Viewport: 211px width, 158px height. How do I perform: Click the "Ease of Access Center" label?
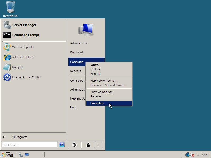pos(26,77)
